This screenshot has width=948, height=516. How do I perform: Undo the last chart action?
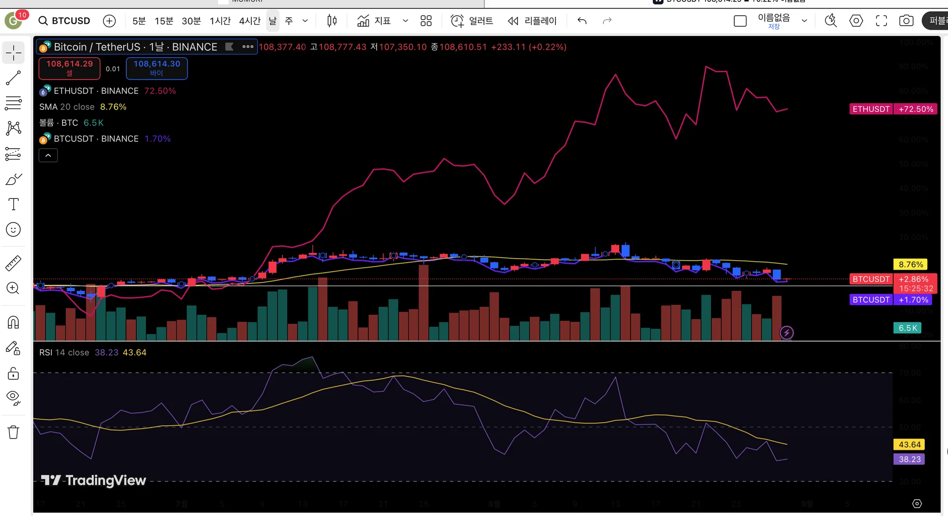coord(582,21)
